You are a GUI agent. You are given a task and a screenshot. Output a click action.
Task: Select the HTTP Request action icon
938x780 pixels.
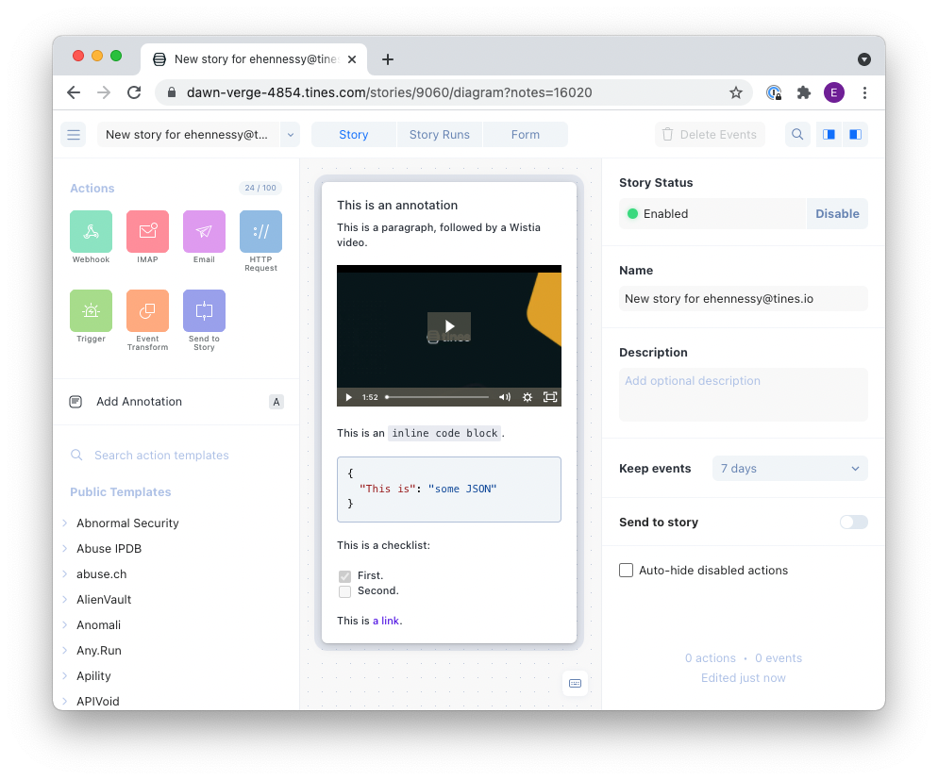pos(260,231)
